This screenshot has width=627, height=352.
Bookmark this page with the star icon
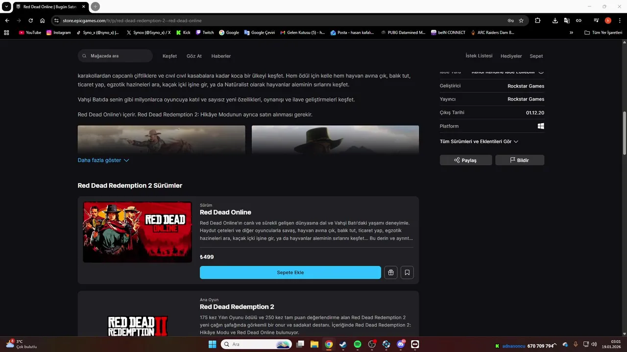pyautogui.click(x=521, y=21)
